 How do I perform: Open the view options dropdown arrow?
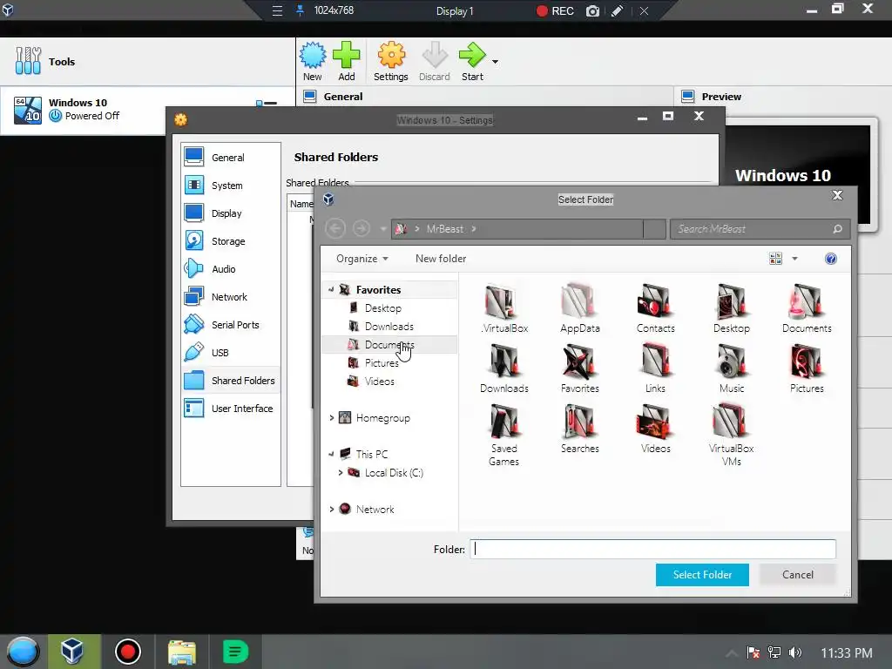point(794,259)
